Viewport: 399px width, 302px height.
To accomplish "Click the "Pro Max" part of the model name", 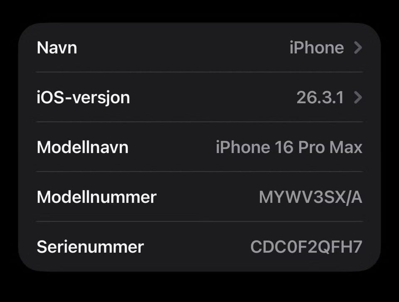I will (330, 147).
